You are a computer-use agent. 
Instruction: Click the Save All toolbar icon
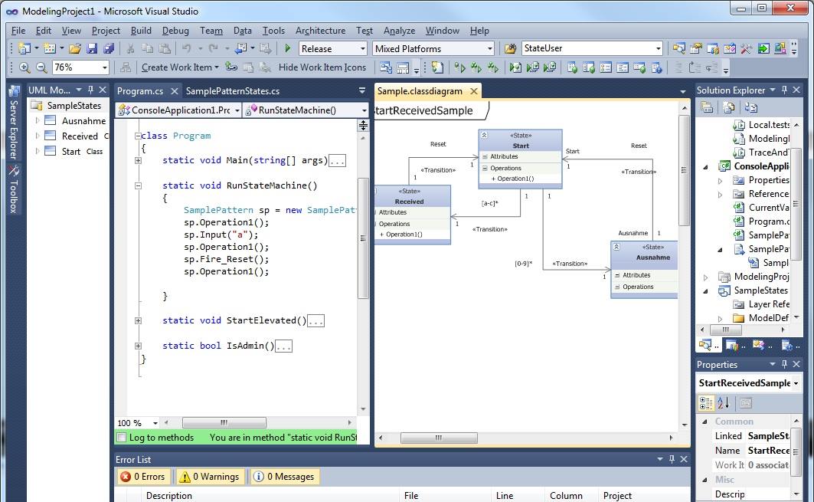[x=109, y=48]
